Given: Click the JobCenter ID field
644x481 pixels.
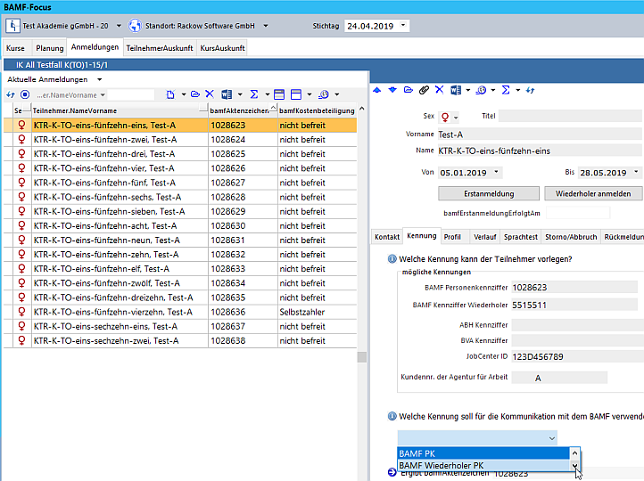Looking at the screenshot, I should click(x=577, y=356).
